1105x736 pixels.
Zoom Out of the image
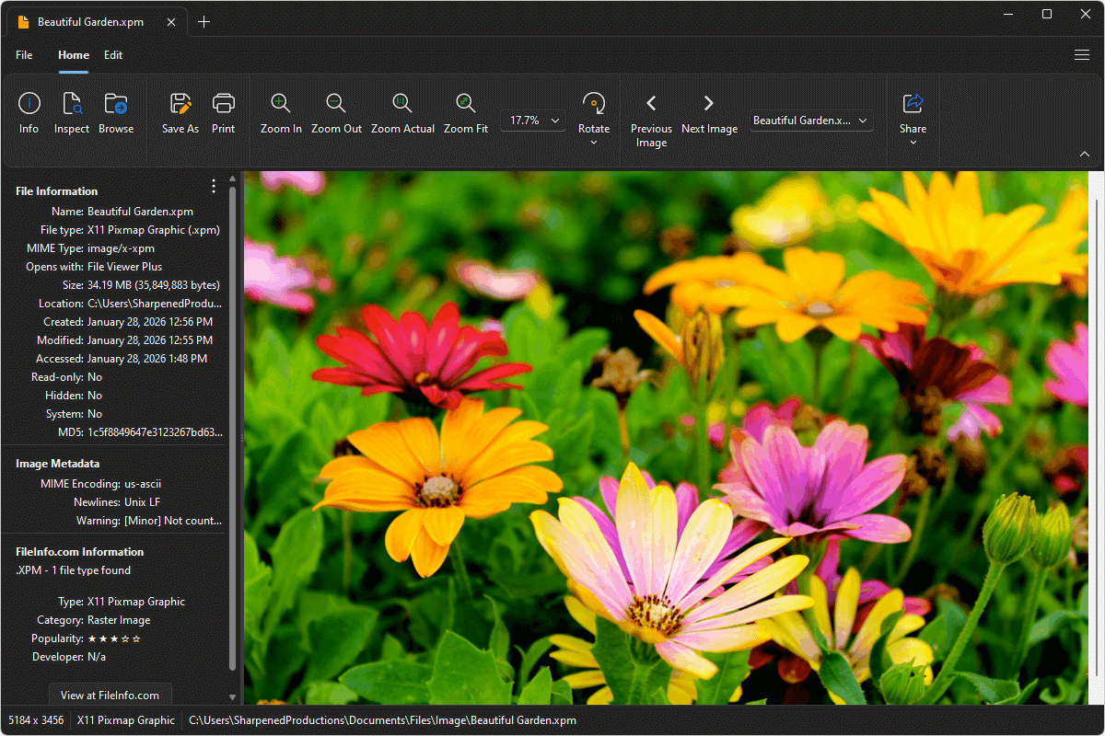tap(336, 112)
